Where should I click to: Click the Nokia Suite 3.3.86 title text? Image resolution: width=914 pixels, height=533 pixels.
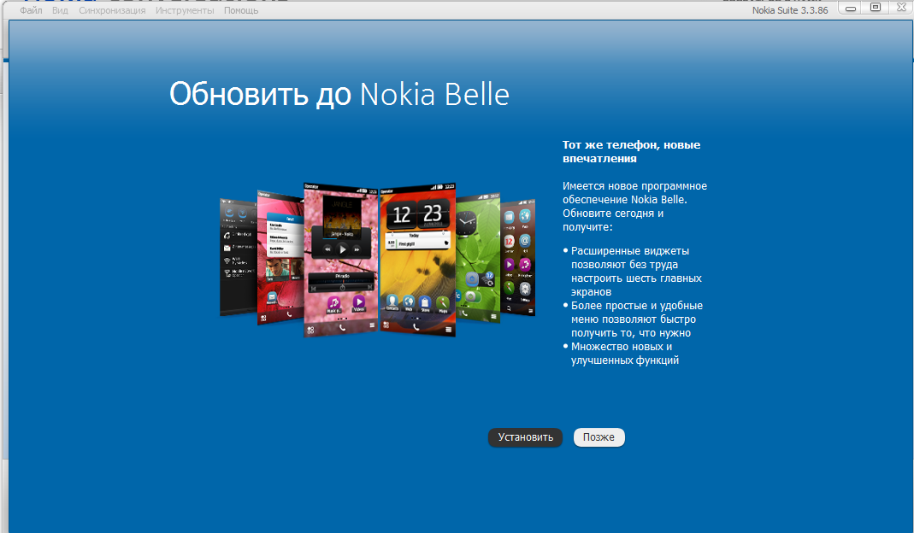coord(790,10)
